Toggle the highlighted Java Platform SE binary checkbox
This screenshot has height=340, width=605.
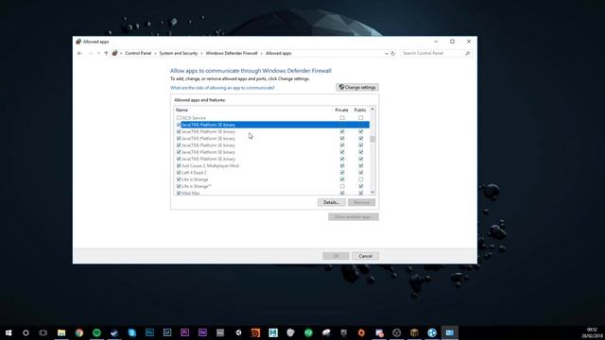point(179,125)
